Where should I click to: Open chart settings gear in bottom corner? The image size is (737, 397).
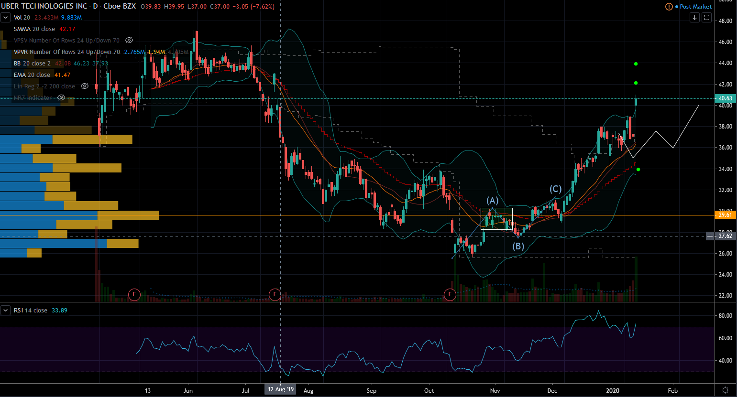(x=725, y=390)
